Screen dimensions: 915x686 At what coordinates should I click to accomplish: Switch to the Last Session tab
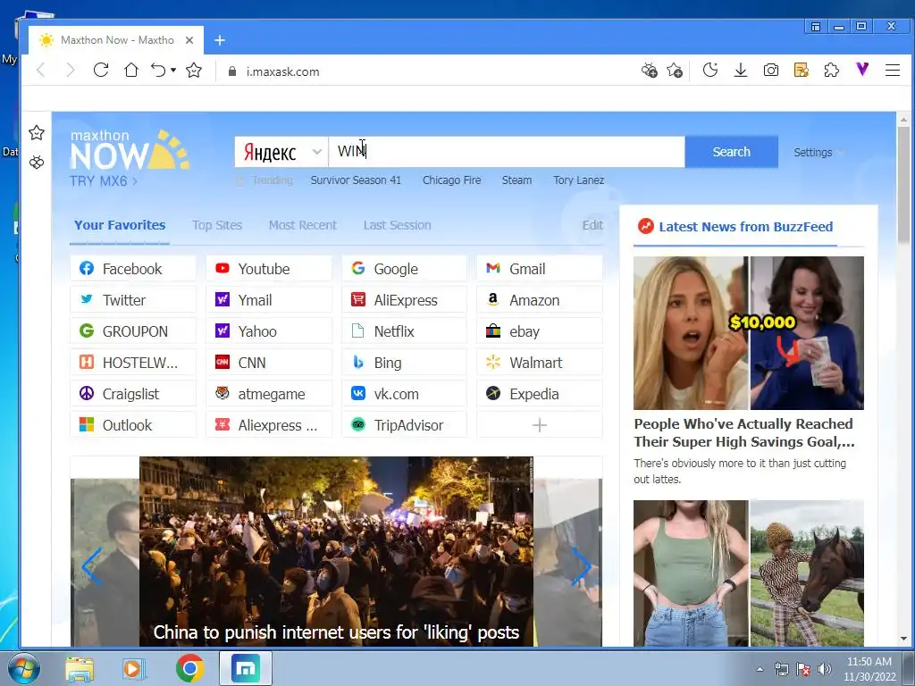coord(397,225)
